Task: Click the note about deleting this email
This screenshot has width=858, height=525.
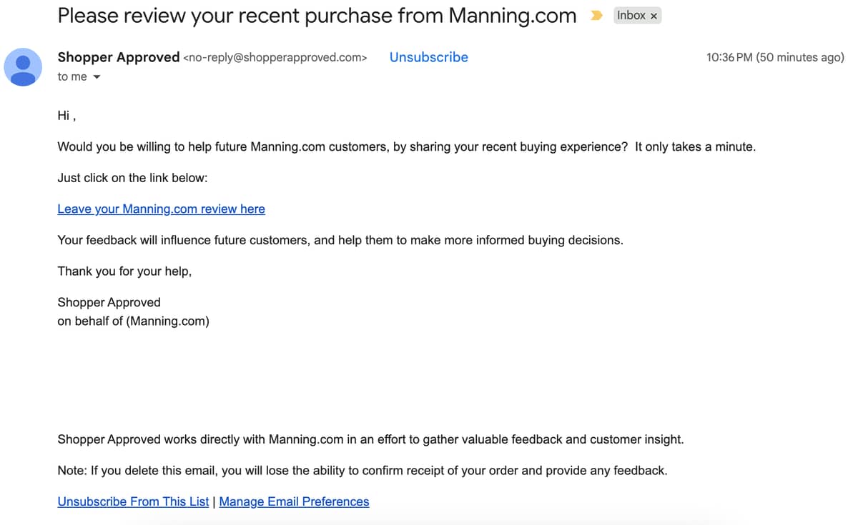Action: (x=363, y=471)
